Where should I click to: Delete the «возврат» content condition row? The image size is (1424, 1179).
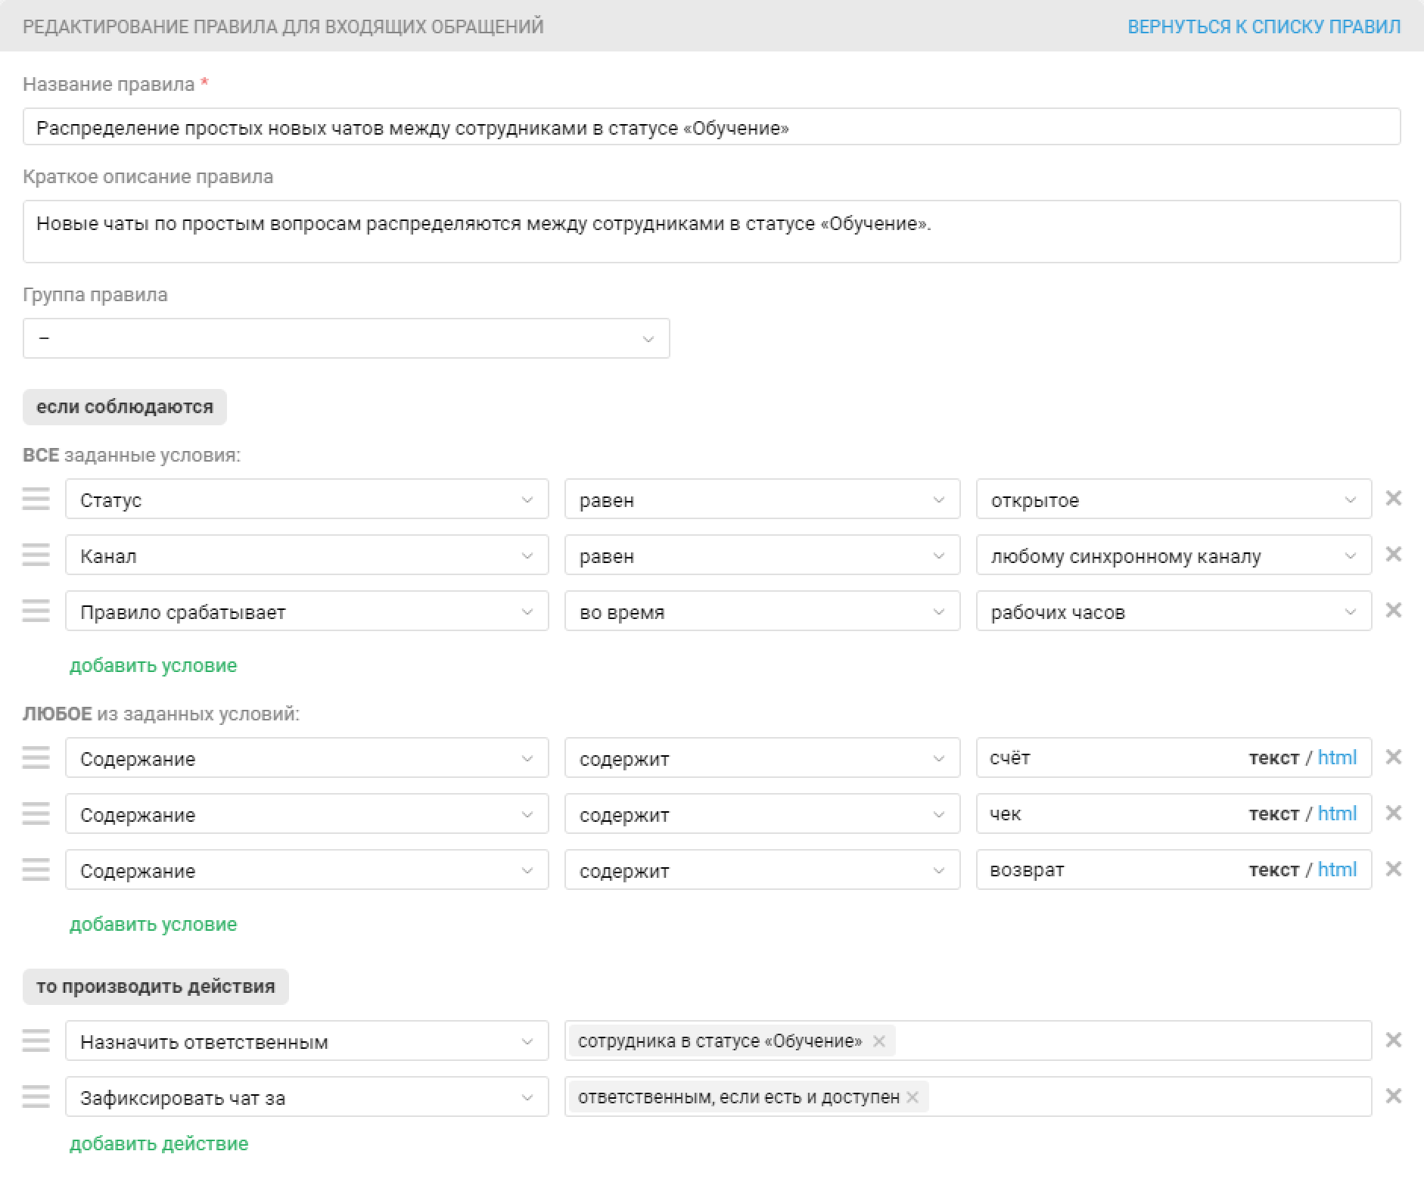(x=1393, y=869)
